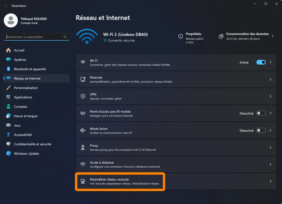The height and width of the screenshot is (204, 282).
Task: Click the Bluetooth icon in sidebar
Action: click(x=9, y=69)
